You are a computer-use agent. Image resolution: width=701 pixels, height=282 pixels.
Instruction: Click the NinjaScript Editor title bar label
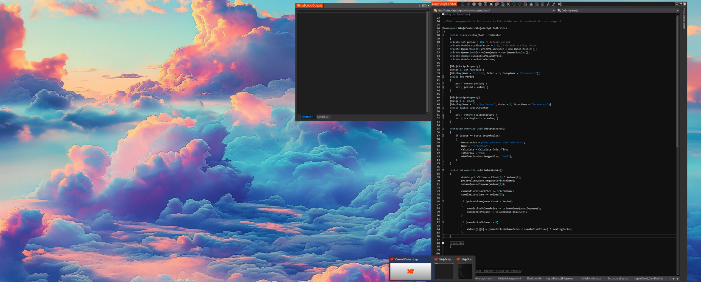(x=444, y=4)
